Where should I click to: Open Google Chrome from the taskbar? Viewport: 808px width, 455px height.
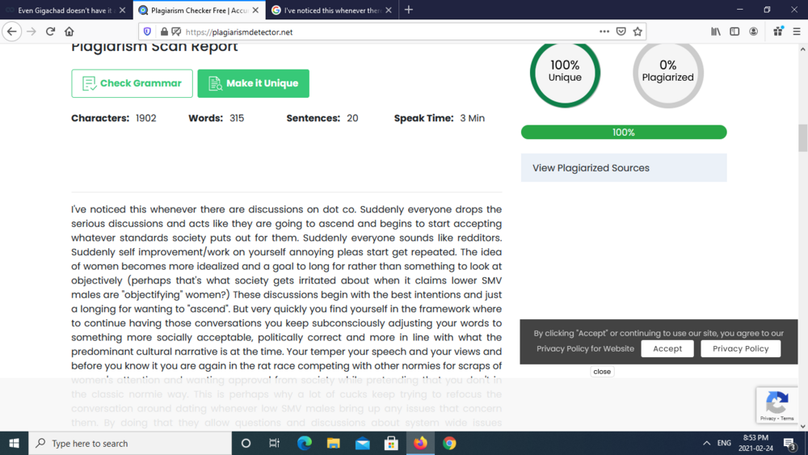(449, 443)
